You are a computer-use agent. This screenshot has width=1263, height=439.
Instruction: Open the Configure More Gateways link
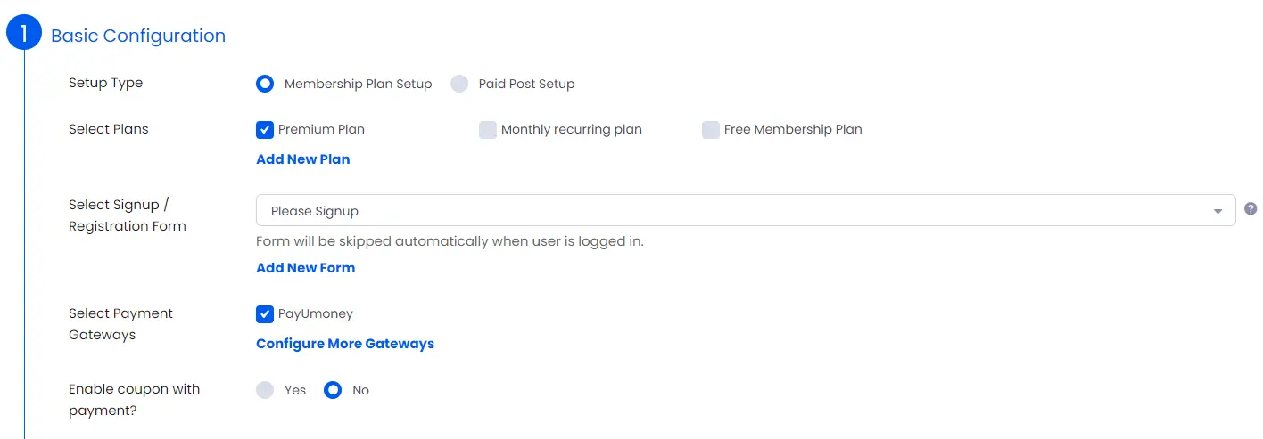coord(345,344)
